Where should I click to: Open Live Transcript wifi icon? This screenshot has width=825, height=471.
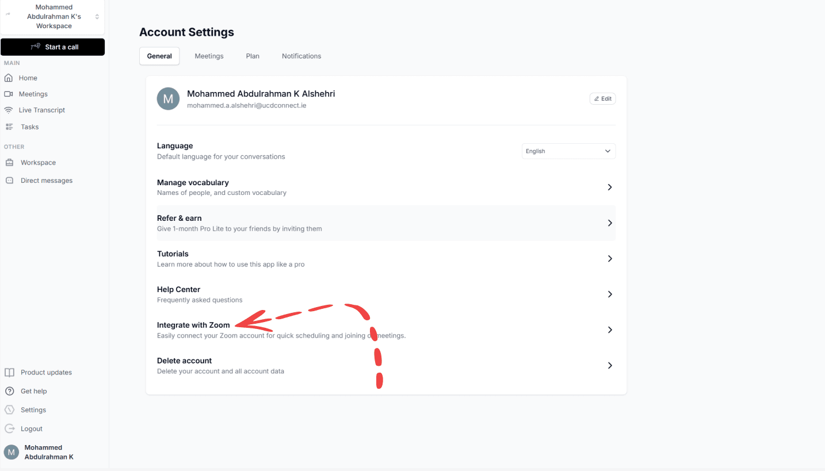(x=9, y=110)
